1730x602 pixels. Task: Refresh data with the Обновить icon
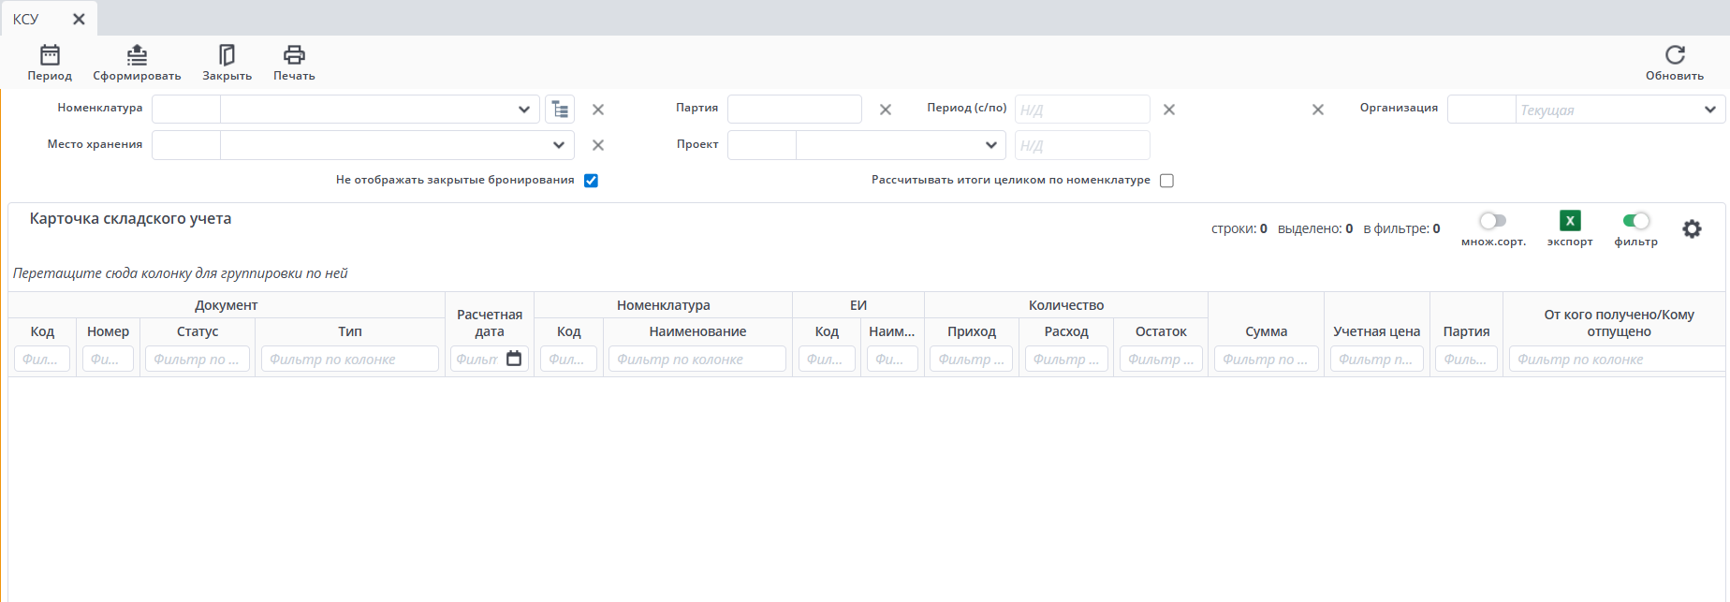click(x=1675, y=55)
